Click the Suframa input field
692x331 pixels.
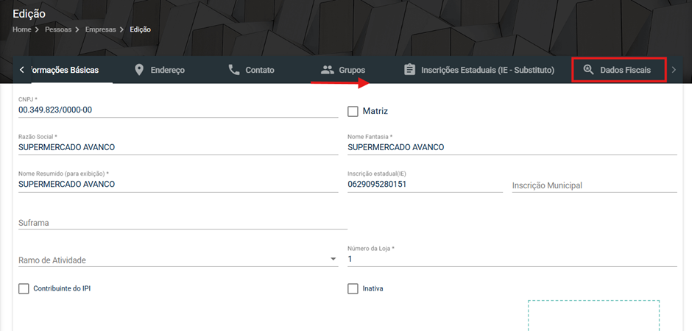183,223
